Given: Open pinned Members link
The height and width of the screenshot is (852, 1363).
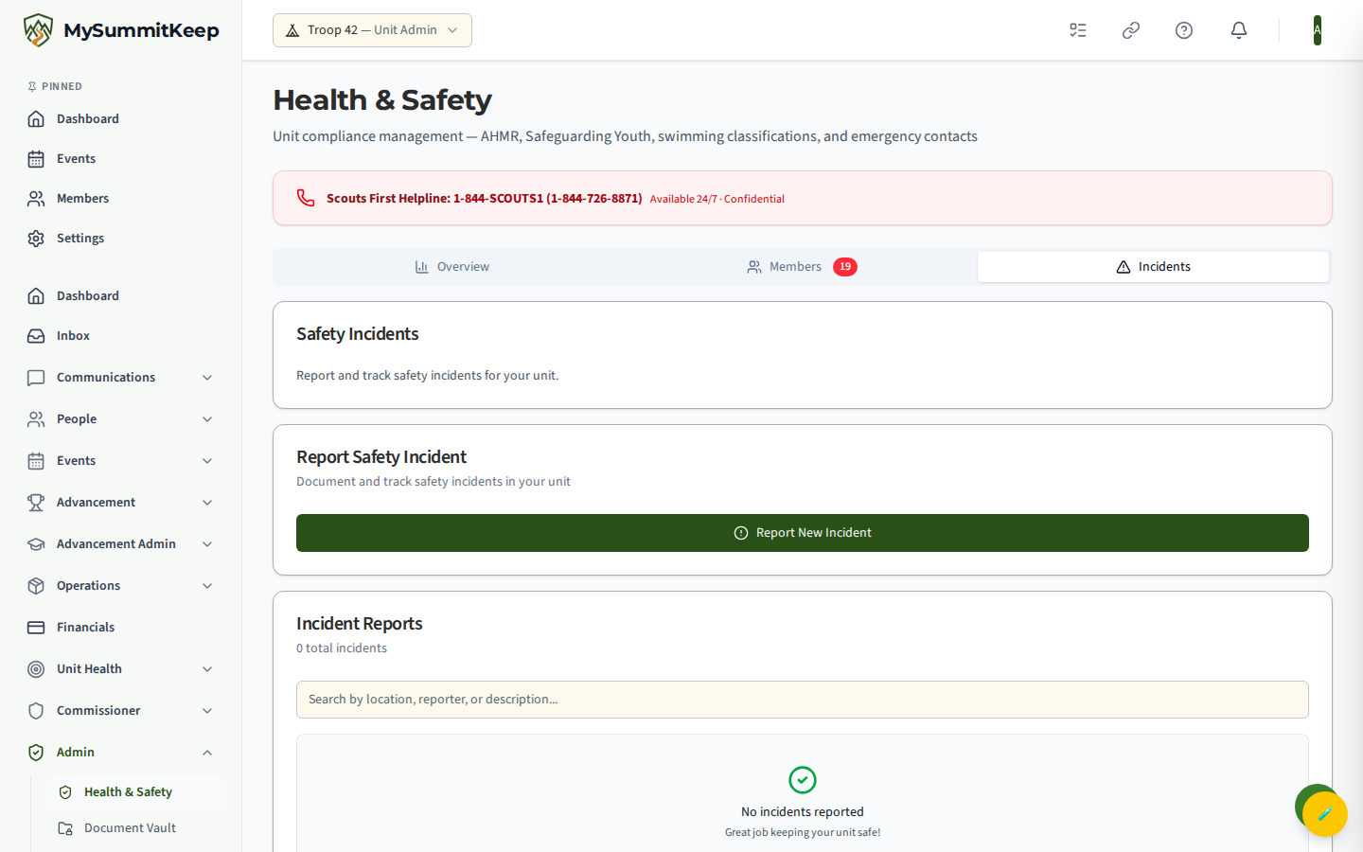Looking at the screenshot, I should tap(121, 199).
